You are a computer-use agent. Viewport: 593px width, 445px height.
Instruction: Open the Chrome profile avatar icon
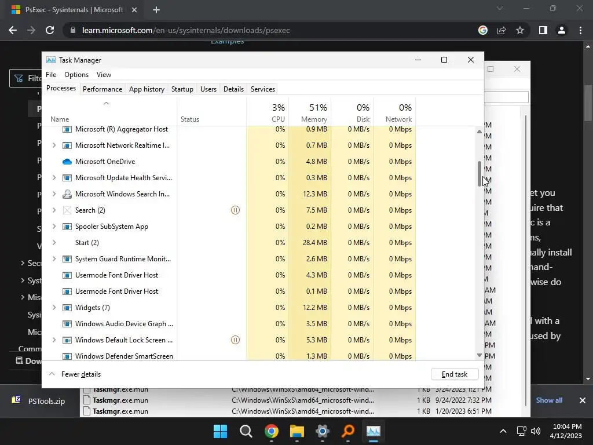(562, 30)
